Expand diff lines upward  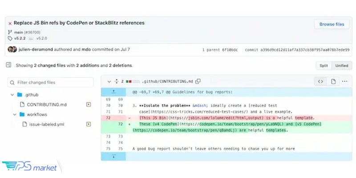(x=113, y=92)
